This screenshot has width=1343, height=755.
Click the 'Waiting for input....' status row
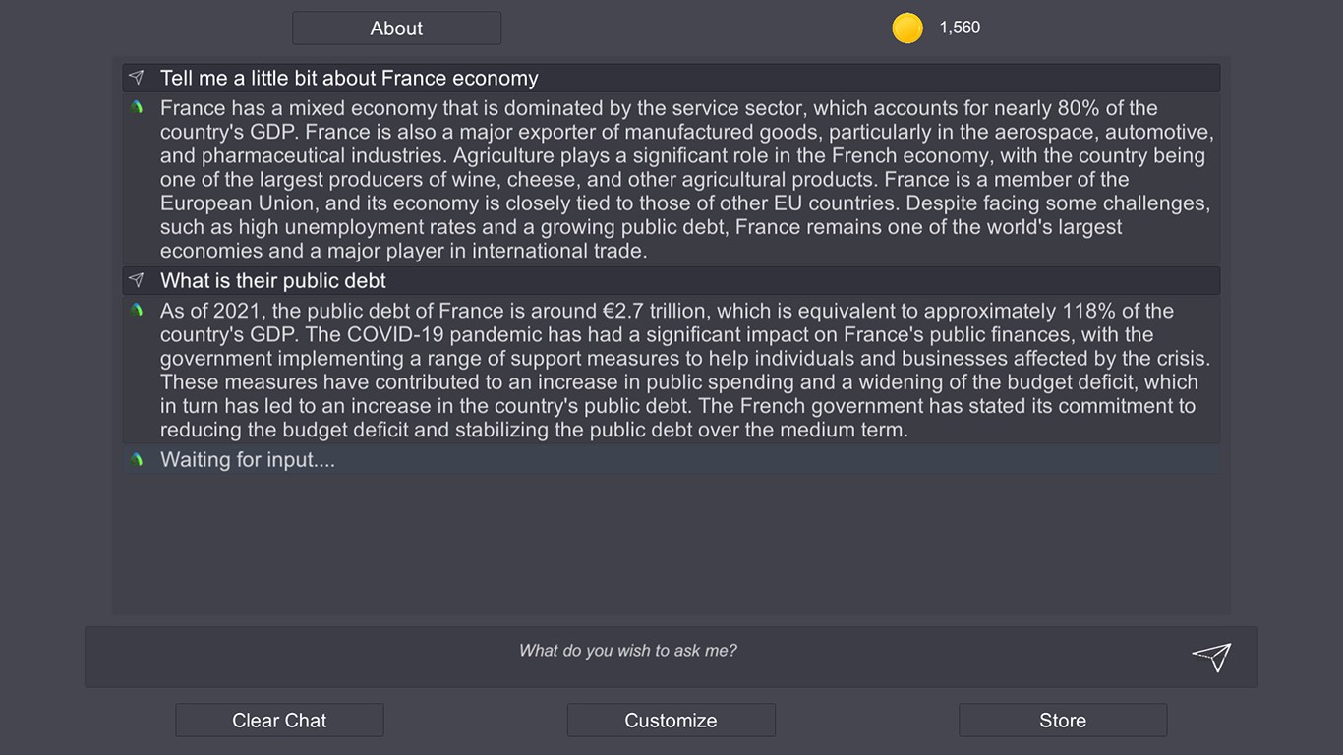coord(671,459)
